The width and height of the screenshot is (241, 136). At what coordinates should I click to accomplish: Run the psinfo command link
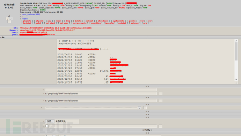coord(132,21)
